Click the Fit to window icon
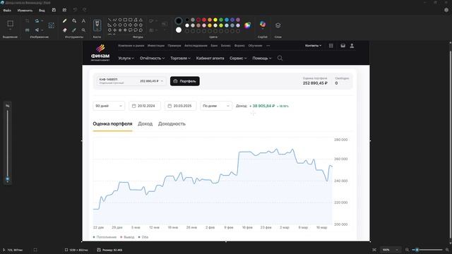This screenshot has height=254, width=452. click(374, 250)
